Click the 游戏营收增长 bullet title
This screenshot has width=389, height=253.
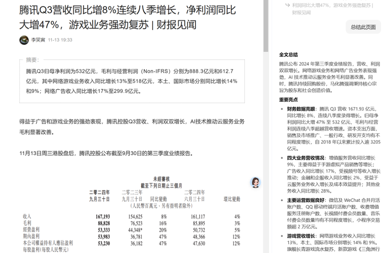pyautogui.click(x=301, y=236)
